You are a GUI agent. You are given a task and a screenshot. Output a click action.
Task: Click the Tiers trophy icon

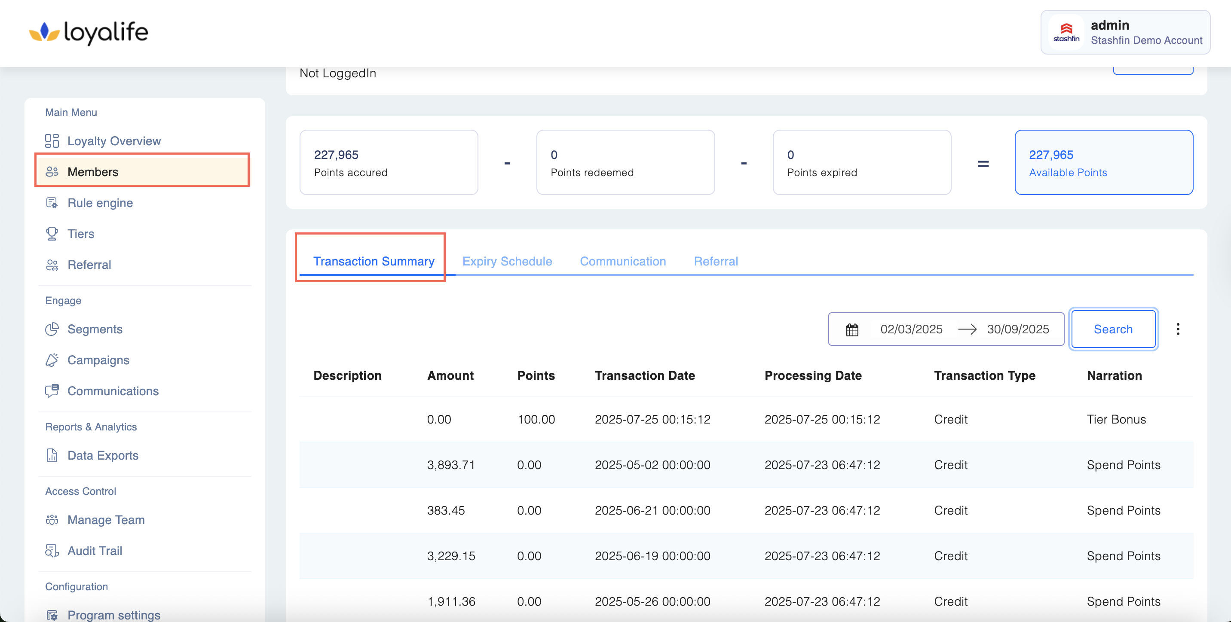(52, 234)
